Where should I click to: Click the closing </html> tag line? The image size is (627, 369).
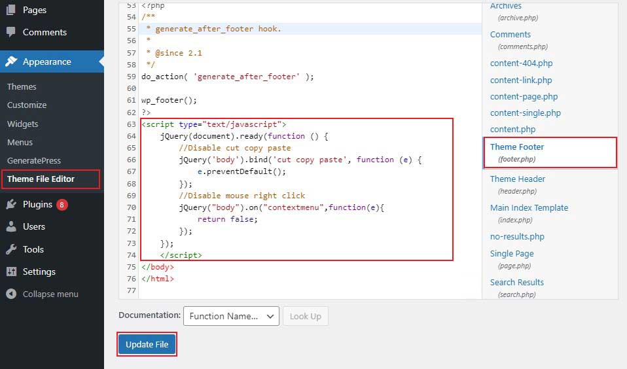pos(158,279)
